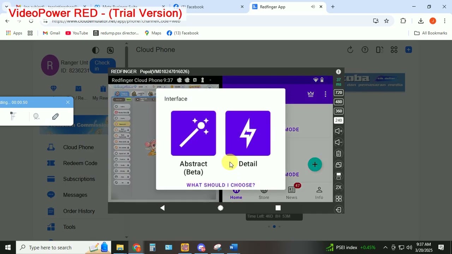Open the four-squares grid icon in Redfinger sidebar

coord(339,199)
